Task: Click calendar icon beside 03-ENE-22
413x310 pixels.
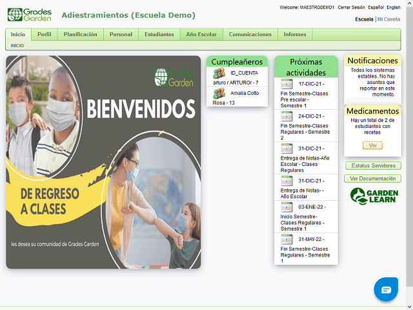Action: coord(287,207)
